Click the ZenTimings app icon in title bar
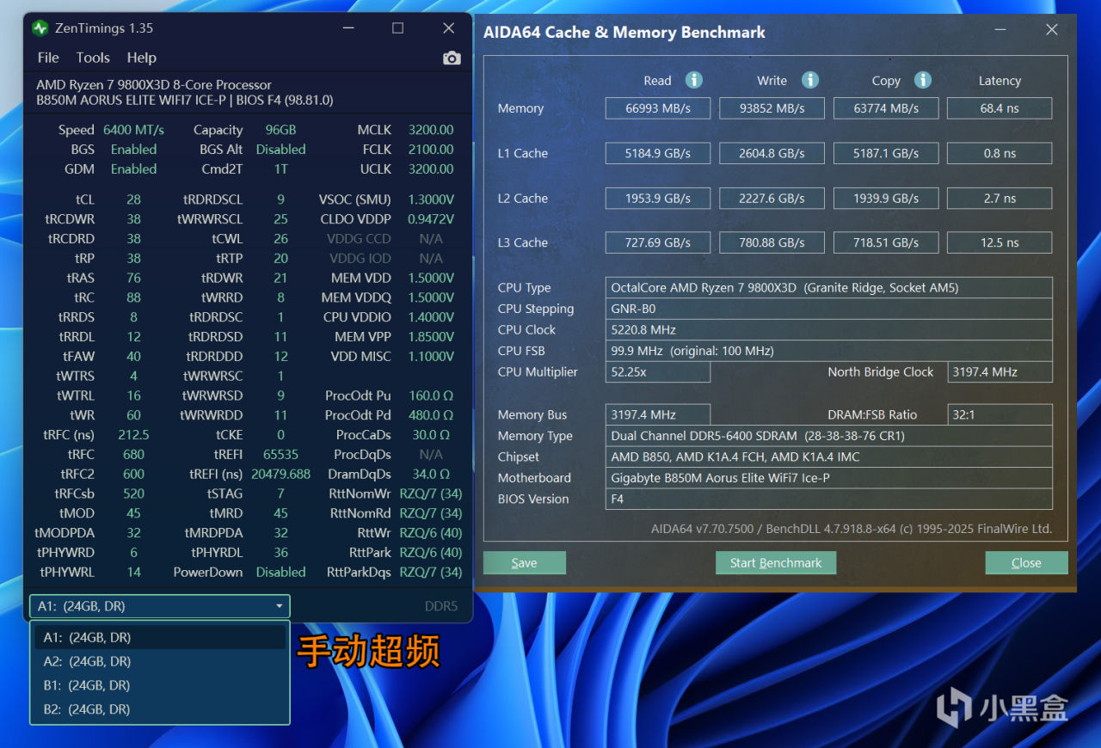Viewport: 1101px width, 748px height. [x=40, y=28]
